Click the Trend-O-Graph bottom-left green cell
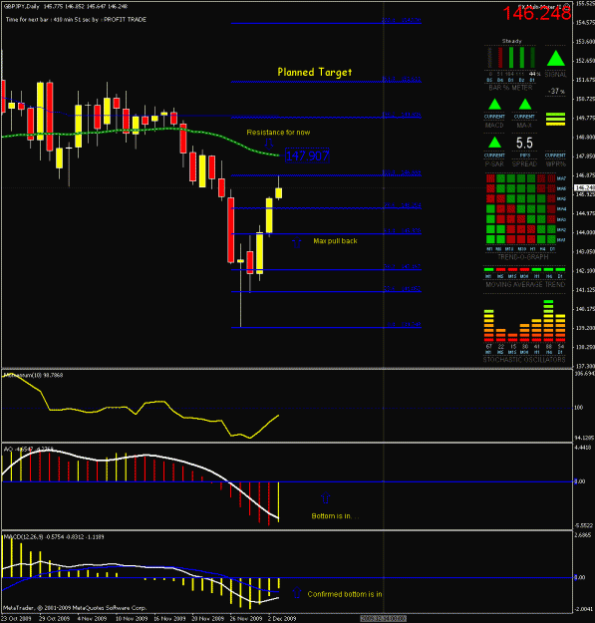The width and height of the screenshot is (595, 623). [490, 239]
